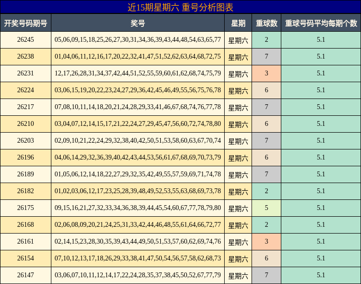Click average value 5.1 in row 26196
The image size is (361, 284).
pyautogui.click(x=321, y=158)
